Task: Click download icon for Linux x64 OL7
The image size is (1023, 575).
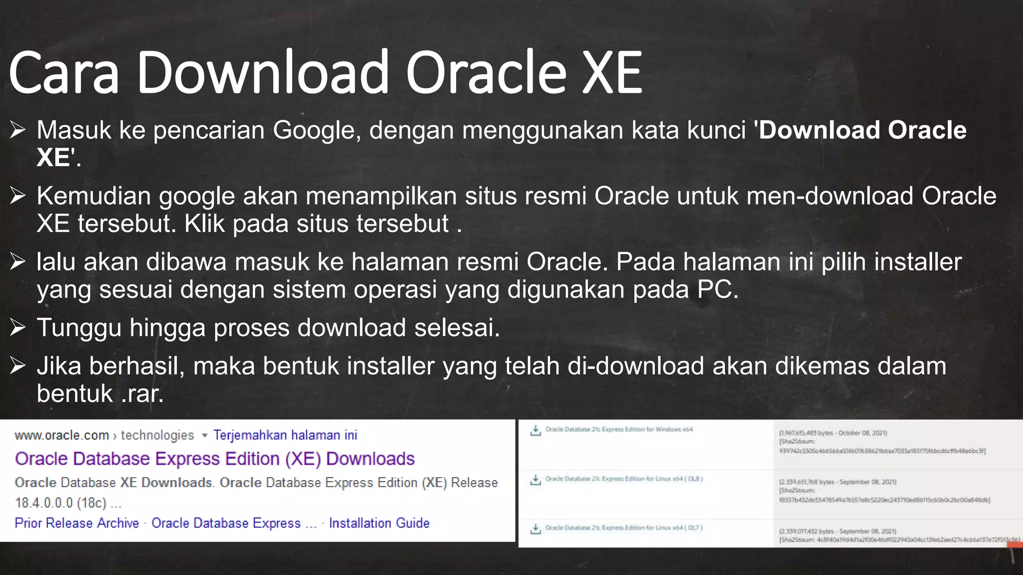Action: (x=535, y=529)
